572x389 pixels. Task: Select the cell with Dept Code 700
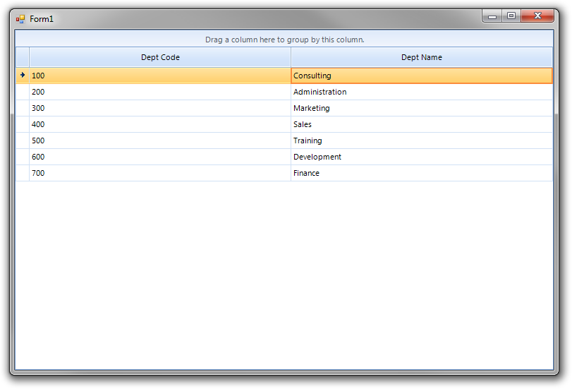tap(160, 173)
